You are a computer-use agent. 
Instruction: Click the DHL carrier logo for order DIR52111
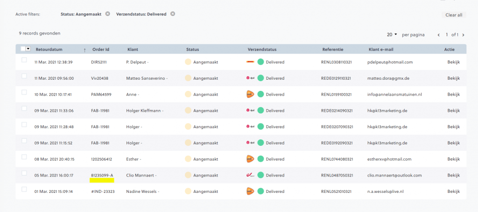(251, 62)
